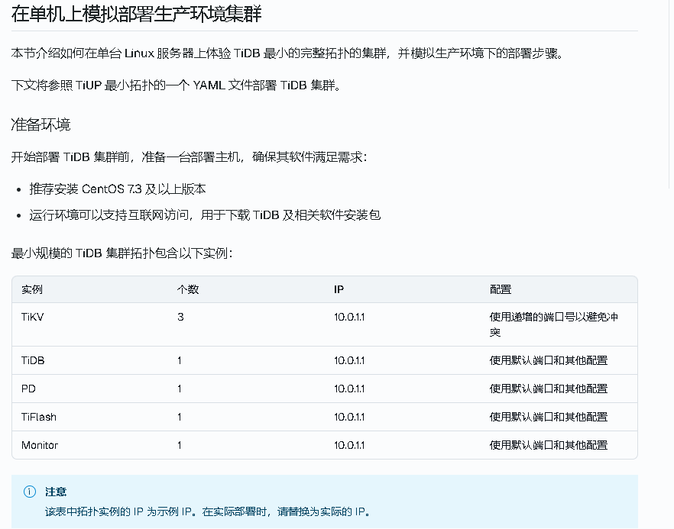Click the sentence 开始部署 TiDB 集群前

click(190, 157)
